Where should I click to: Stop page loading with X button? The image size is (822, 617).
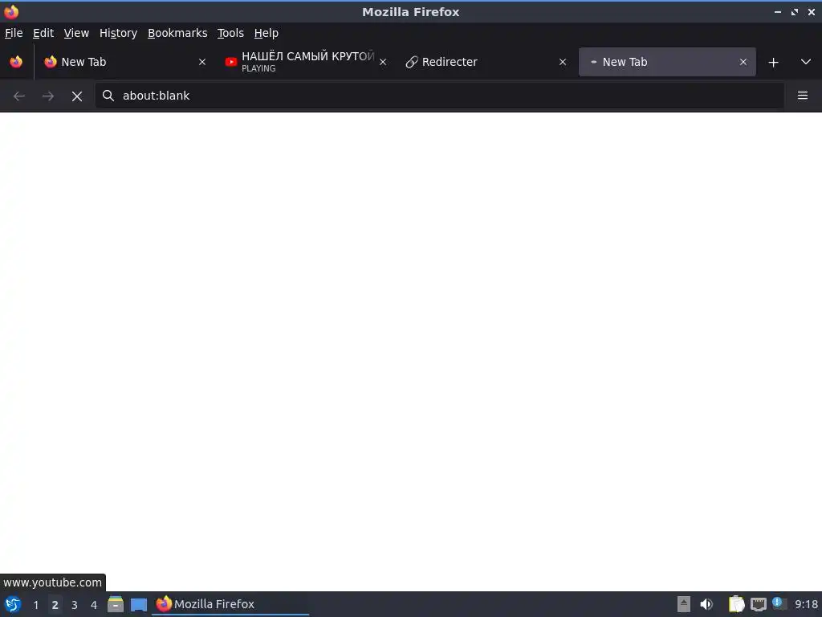tap(77, 96)
